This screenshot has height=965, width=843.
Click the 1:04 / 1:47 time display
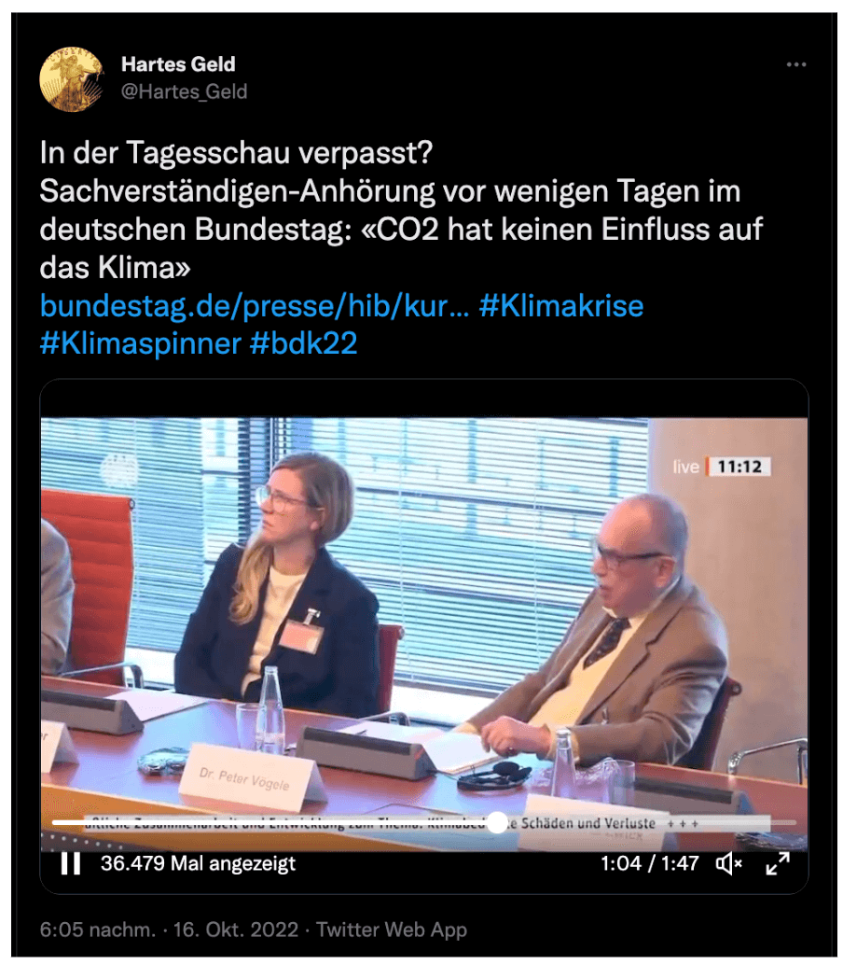[649, 863]
